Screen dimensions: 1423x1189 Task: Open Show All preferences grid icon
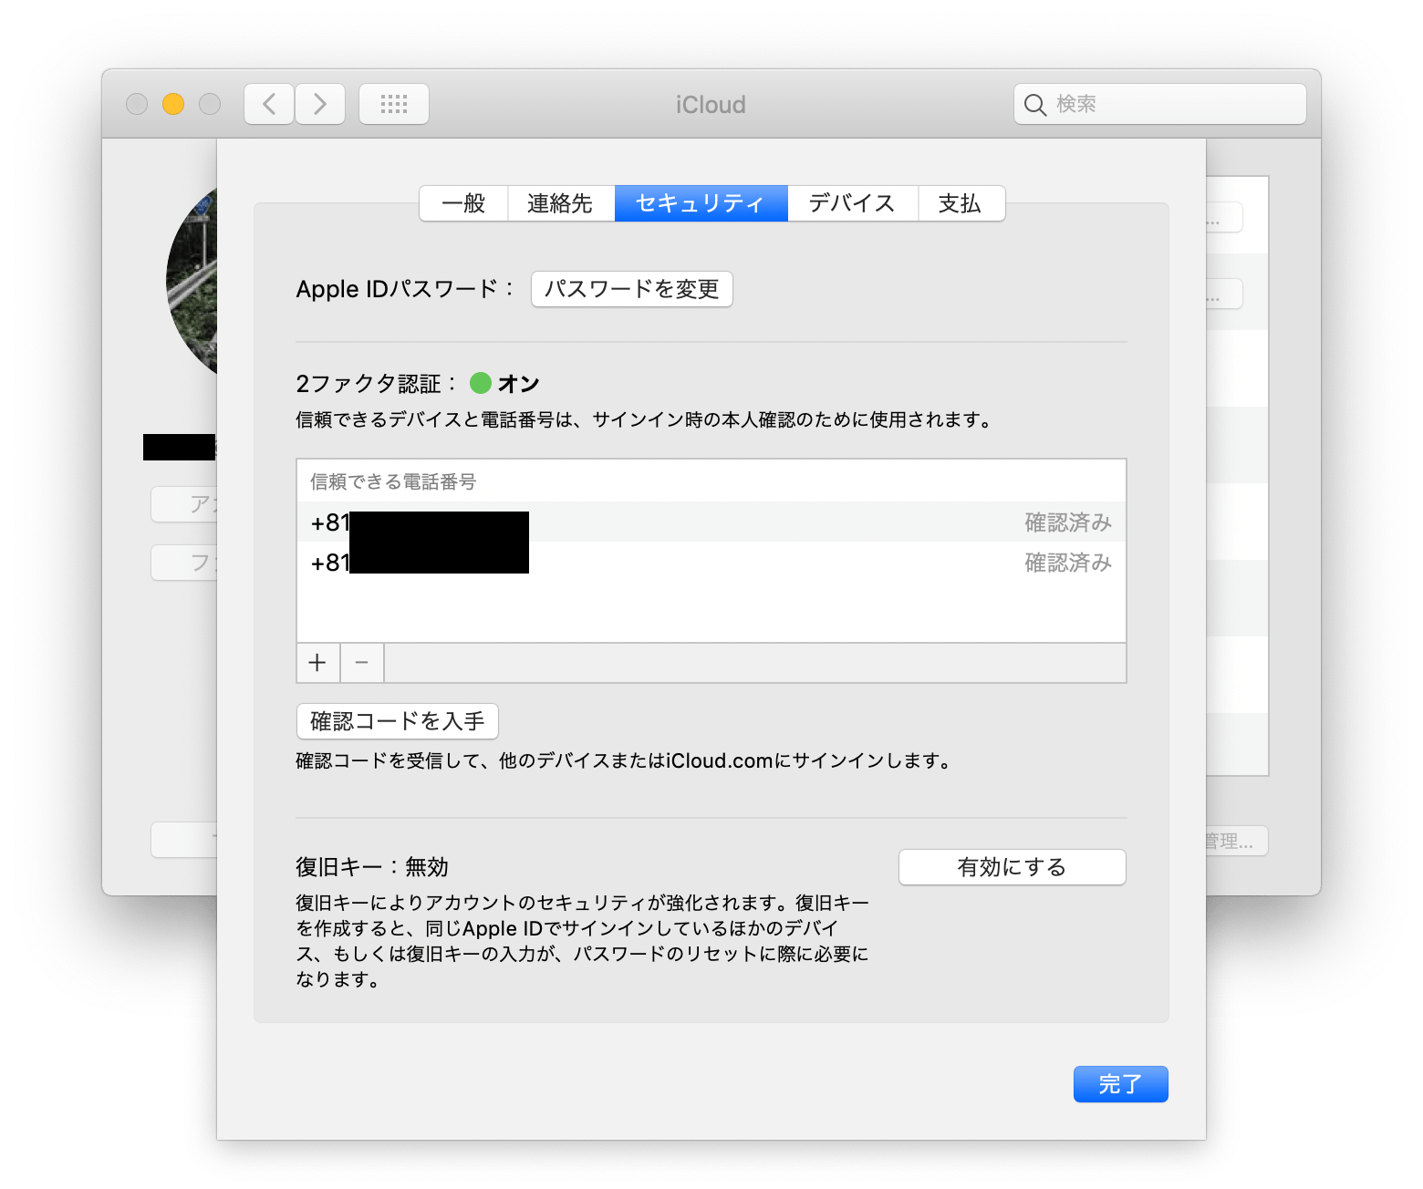393,103
